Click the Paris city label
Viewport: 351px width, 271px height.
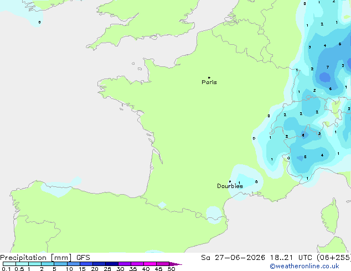click(209, 82)
